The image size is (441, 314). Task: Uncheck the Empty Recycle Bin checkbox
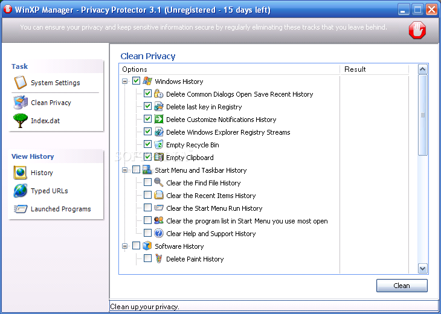click(147, 144)
